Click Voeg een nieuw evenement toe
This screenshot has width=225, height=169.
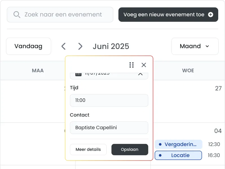click(168, 15)
